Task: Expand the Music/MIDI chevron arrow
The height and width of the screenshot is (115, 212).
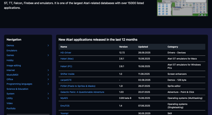Action: coord(48,75)
